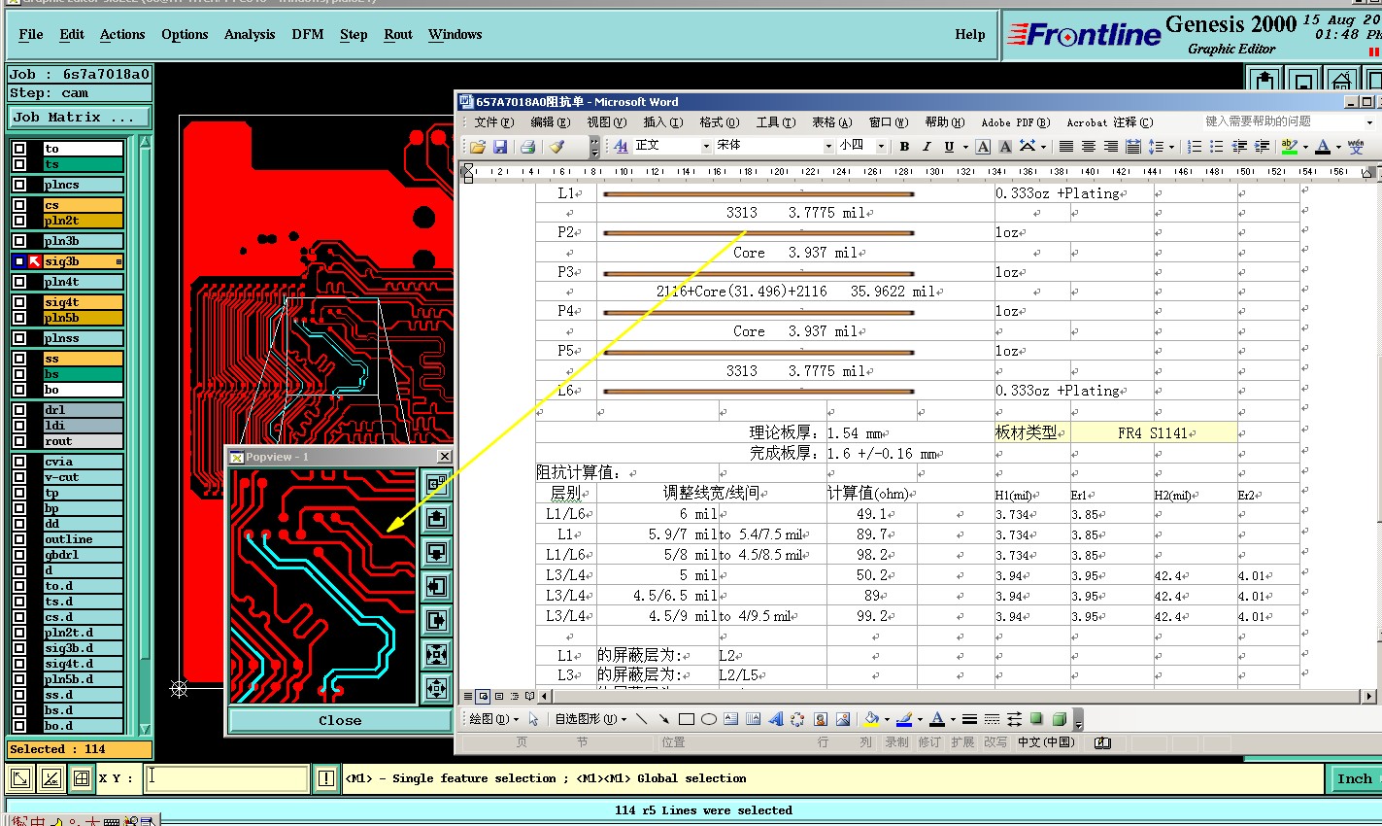Toggle visibility checkbox for layer 'plnss'
The height and width of the screenshot is (826, 1382).
click(x=19, y=338)
